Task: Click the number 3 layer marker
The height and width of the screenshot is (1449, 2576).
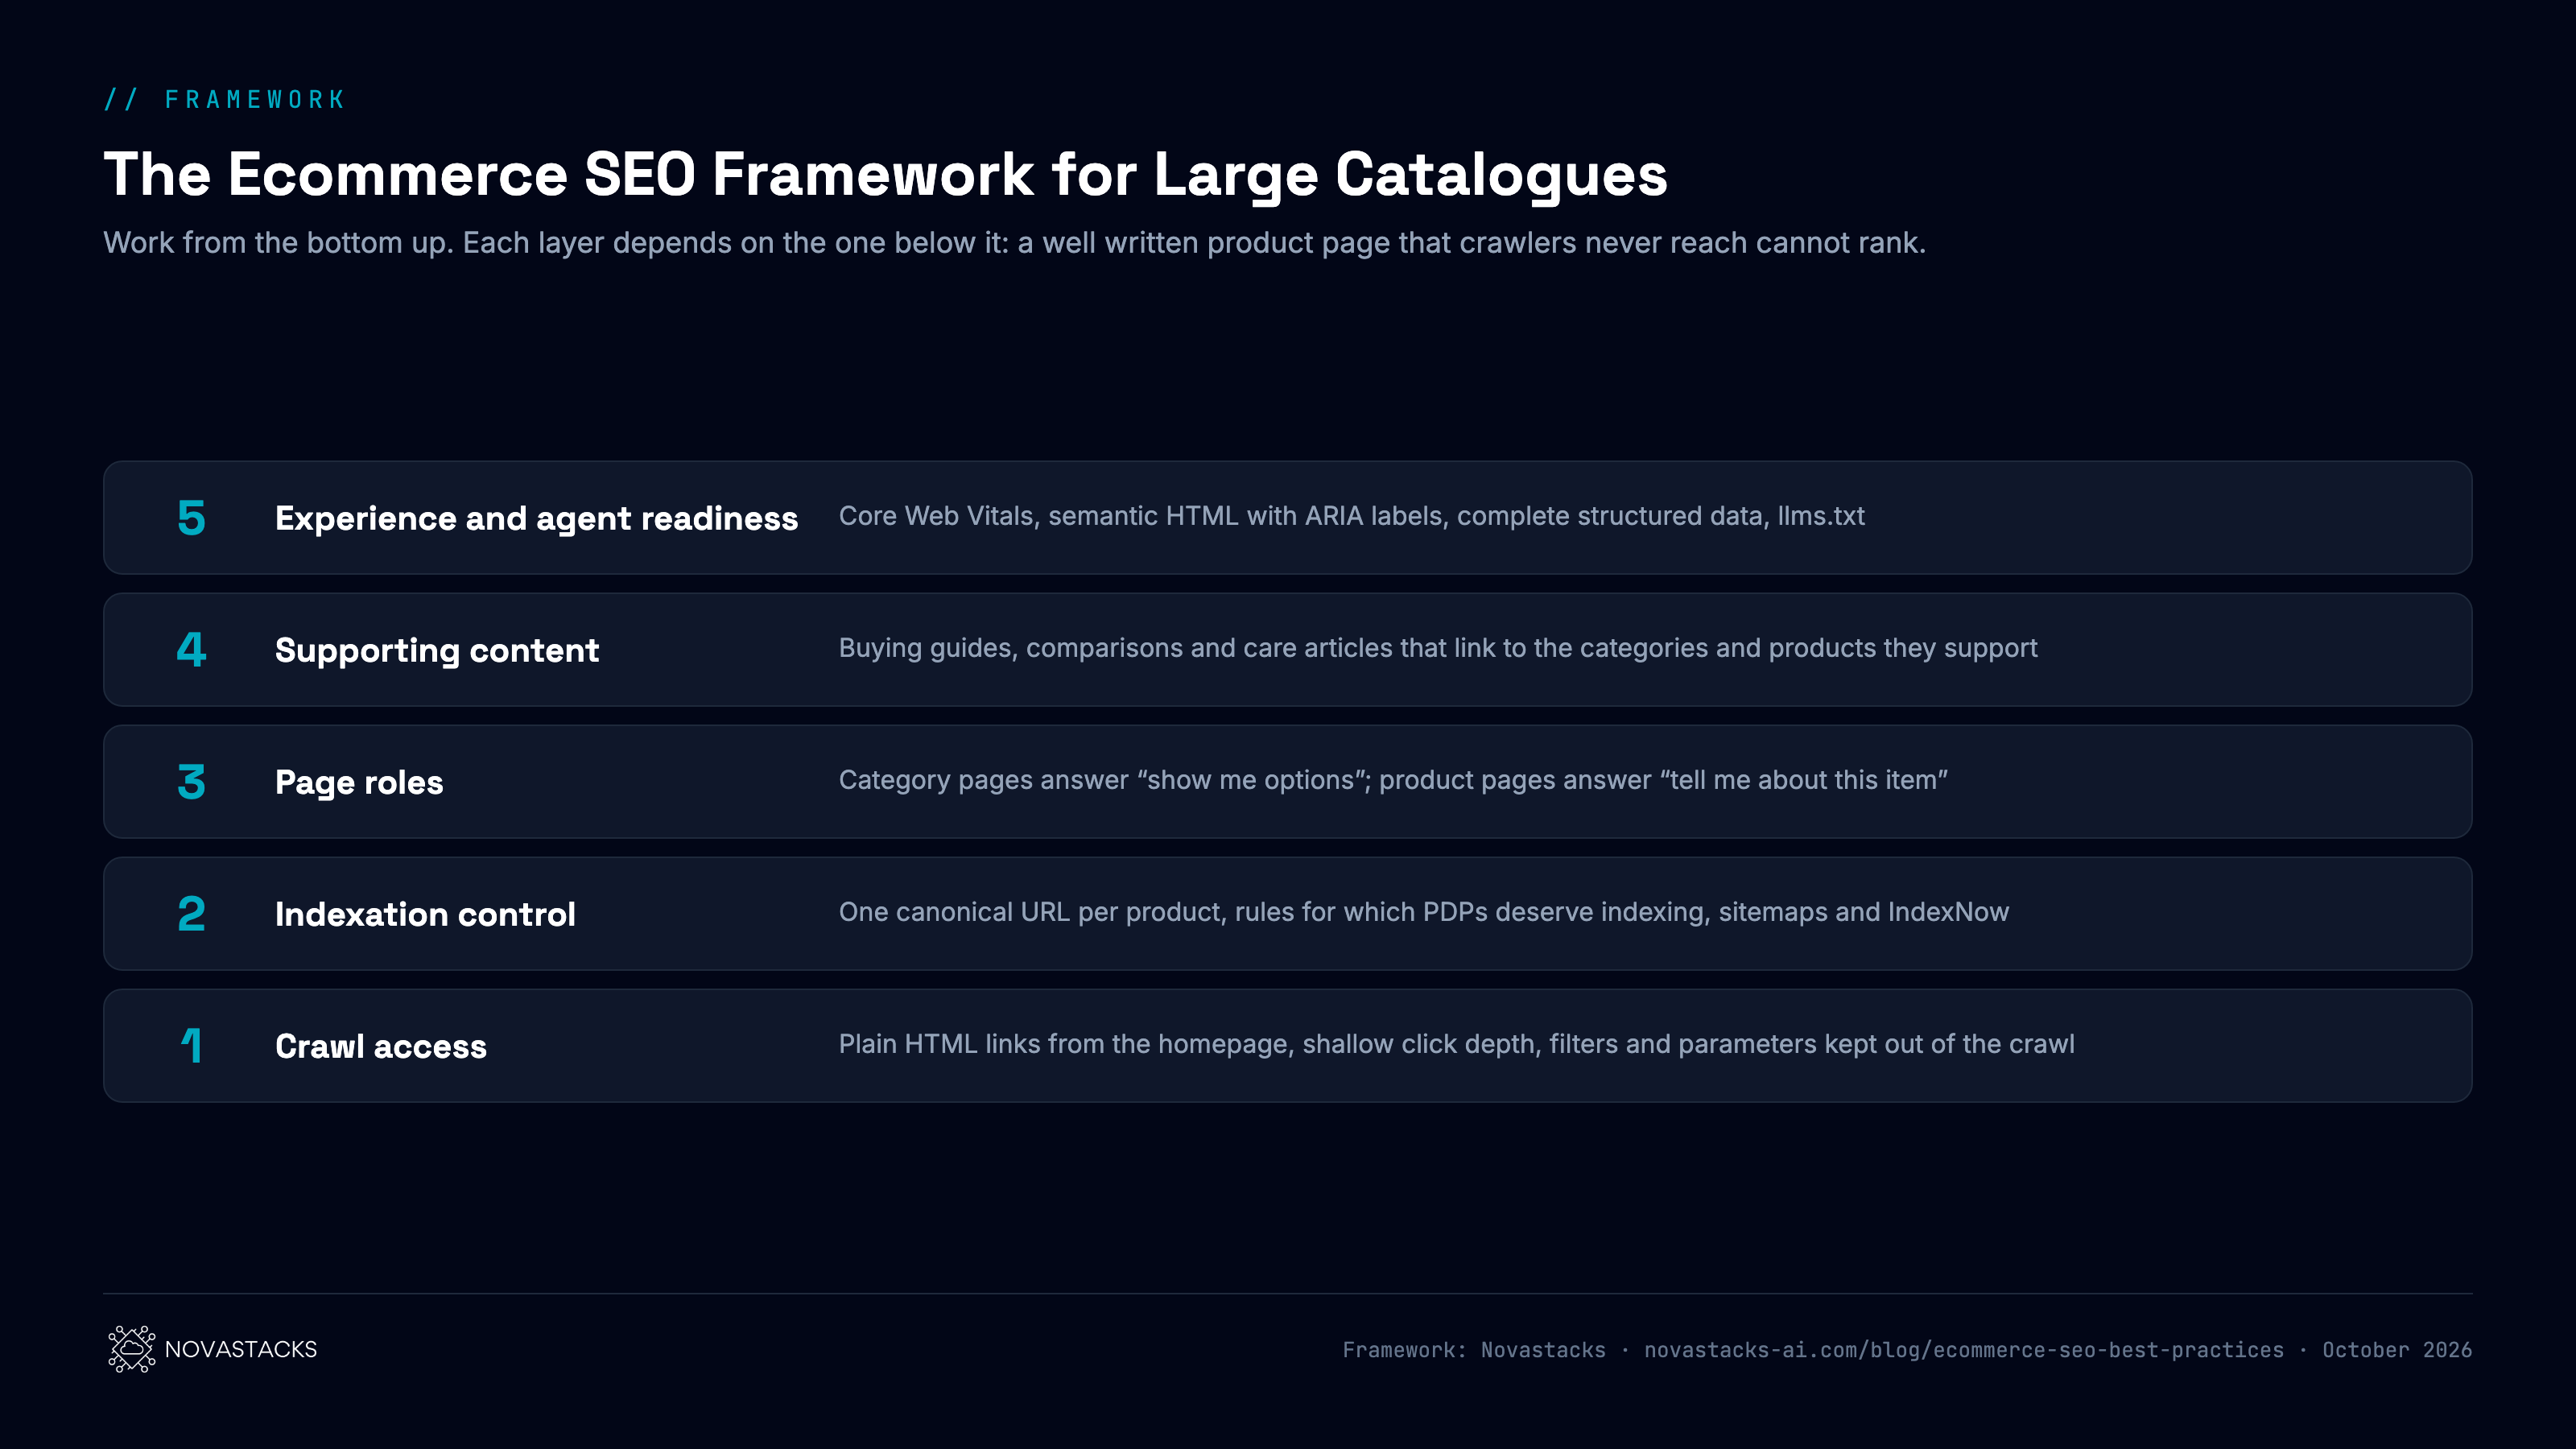Action: (191, 782)
